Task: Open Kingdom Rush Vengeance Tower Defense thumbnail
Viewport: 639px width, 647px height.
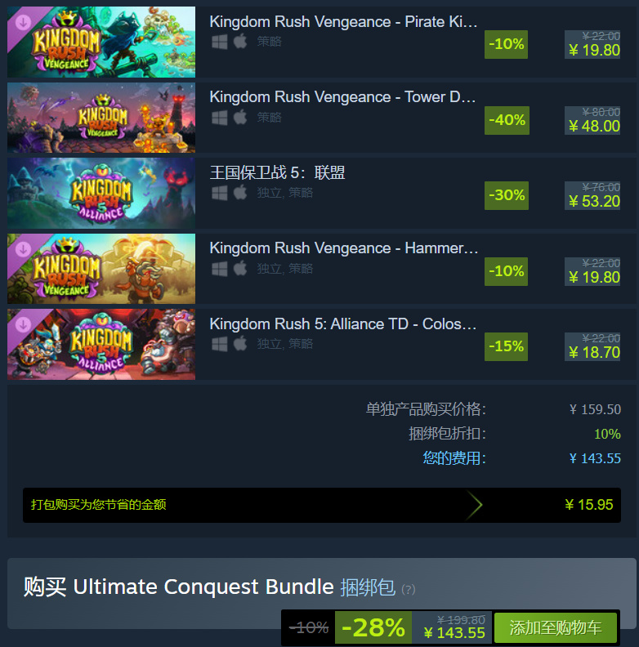Action: coord(101,118)
